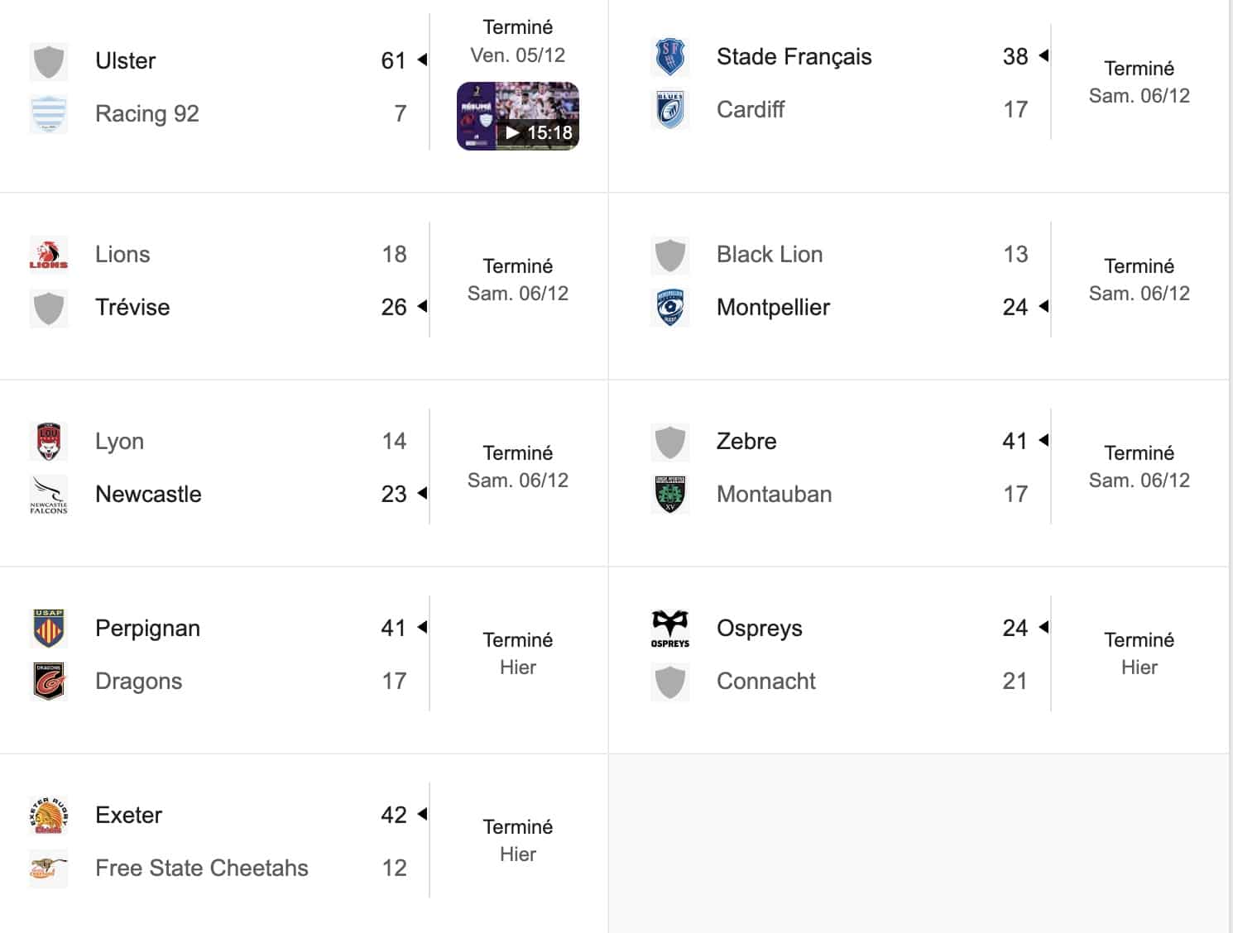The width and height of the screenshot is (1233, 933).
Task: Click the Lyon LOU logo
Action: [x=49, y=441]
